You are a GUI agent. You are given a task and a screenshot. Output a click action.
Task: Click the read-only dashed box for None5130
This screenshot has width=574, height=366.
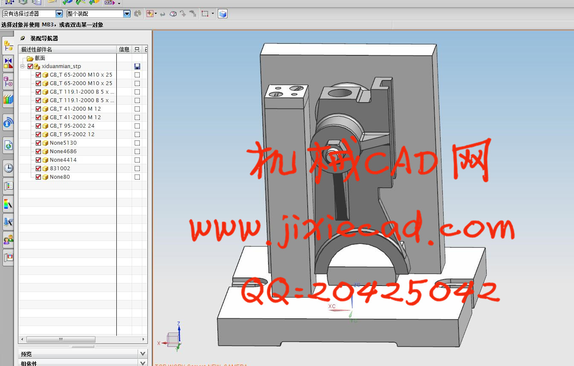click(137, 143)
